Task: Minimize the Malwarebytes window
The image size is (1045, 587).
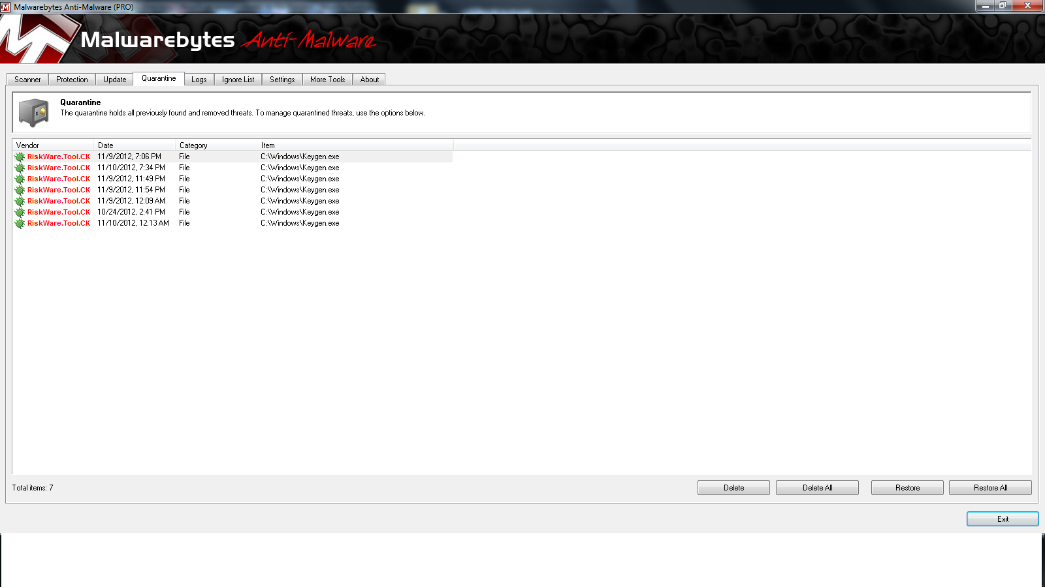Action: [985, 6]
